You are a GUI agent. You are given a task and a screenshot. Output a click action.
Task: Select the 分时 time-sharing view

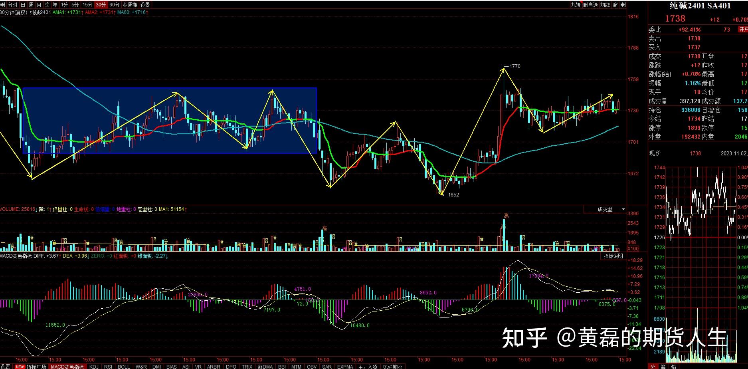pyautogui.click(x=12, y=5)
